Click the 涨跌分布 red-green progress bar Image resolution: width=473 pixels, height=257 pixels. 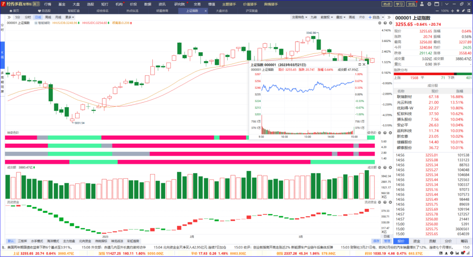pos(433,74)
